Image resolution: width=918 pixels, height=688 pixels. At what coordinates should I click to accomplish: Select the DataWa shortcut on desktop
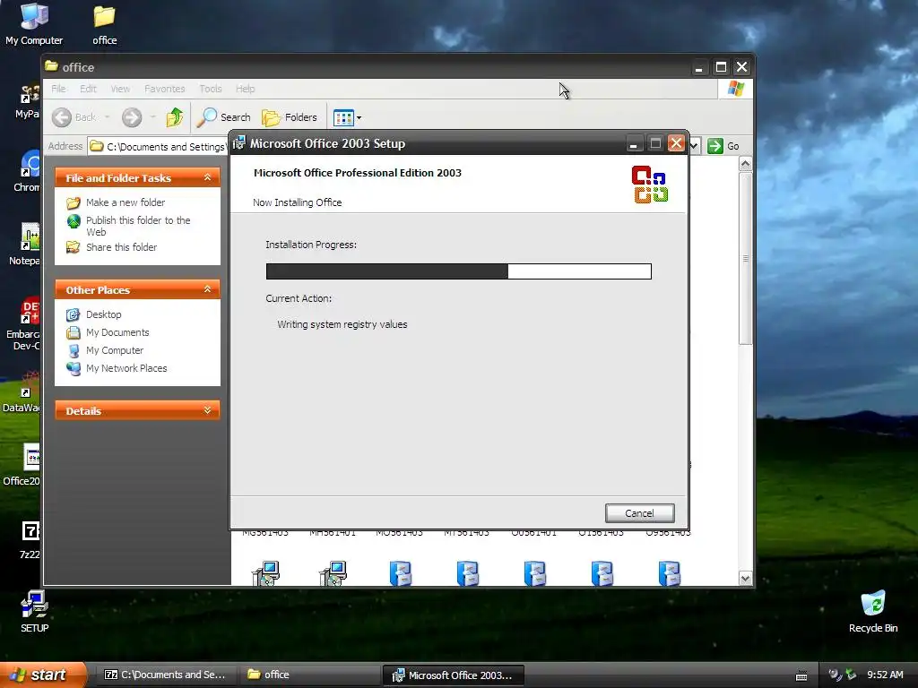pos(22,393)
